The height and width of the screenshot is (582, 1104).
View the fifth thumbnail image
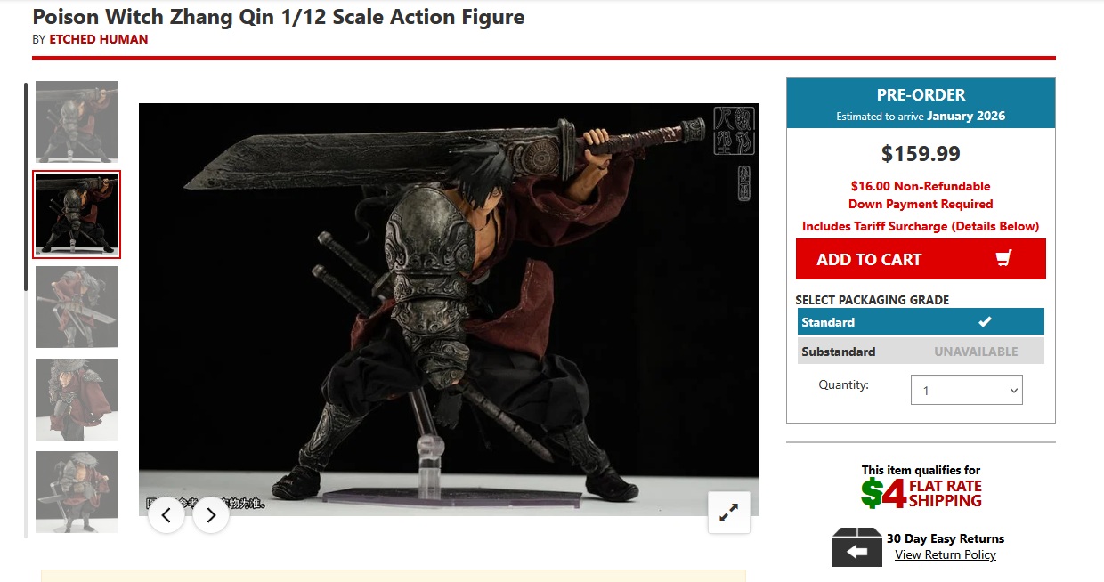[x=77, y=492]
